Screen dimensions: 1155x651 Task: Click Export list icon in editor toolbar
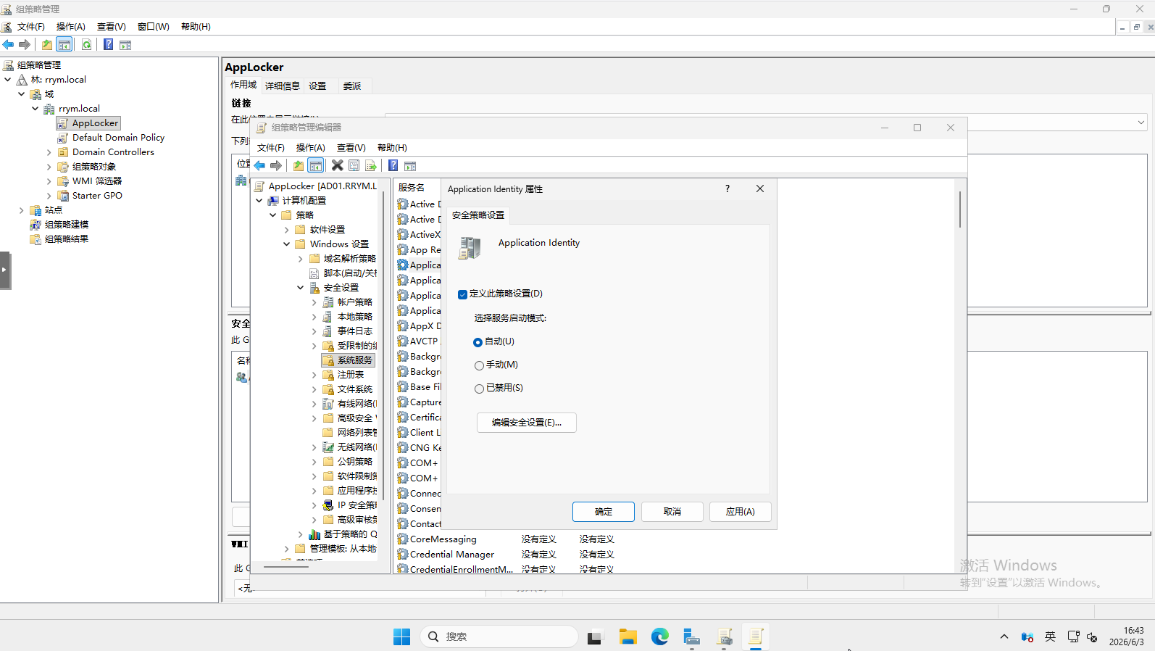tap(371, 166)
